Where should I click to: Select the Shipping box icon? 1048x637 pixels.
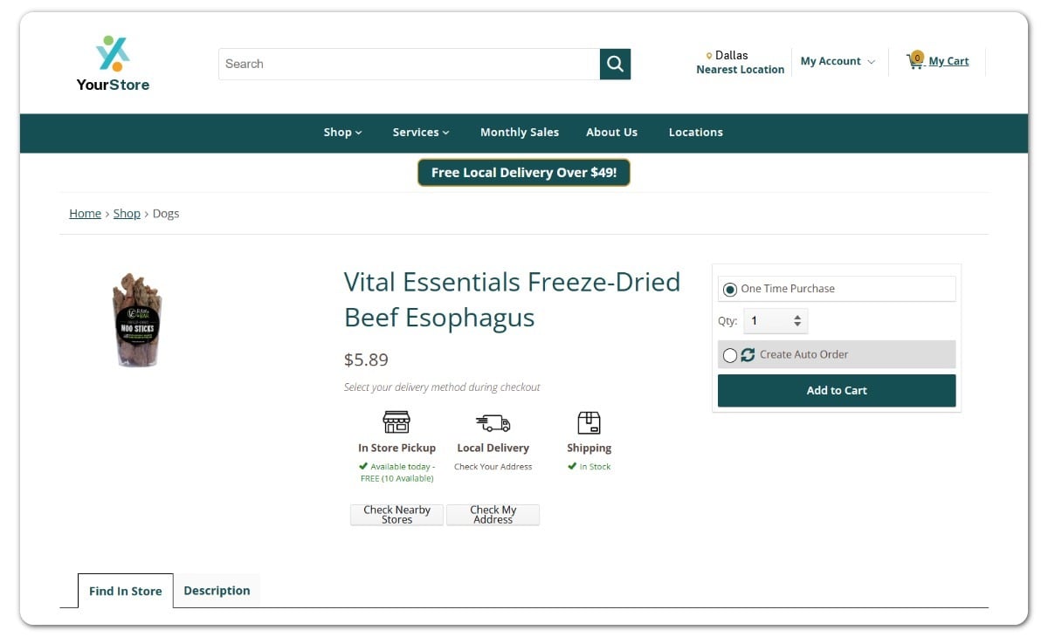(589, 421)
